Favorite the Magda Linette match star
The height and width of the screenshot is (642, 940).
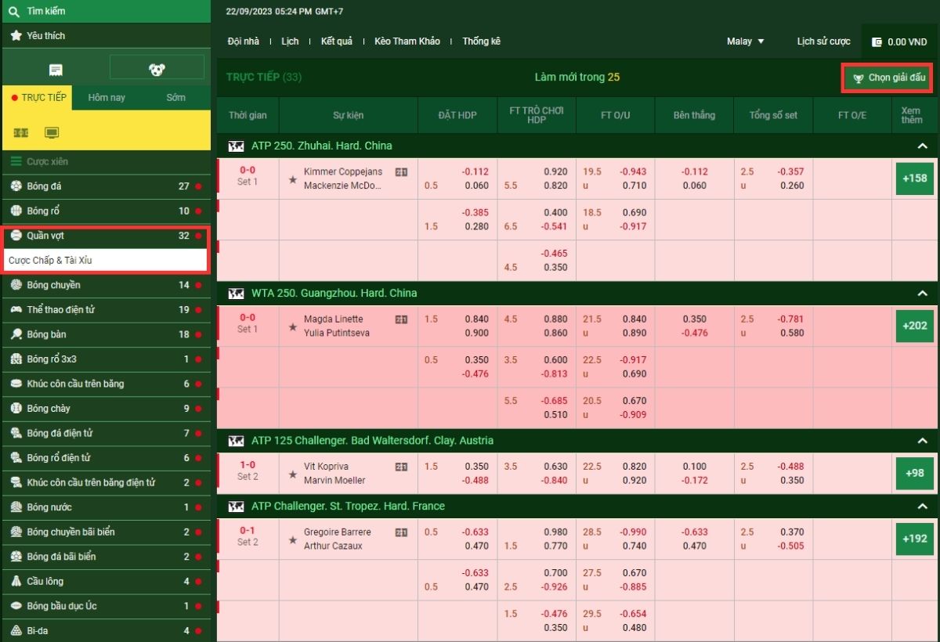tap(293, 326)
